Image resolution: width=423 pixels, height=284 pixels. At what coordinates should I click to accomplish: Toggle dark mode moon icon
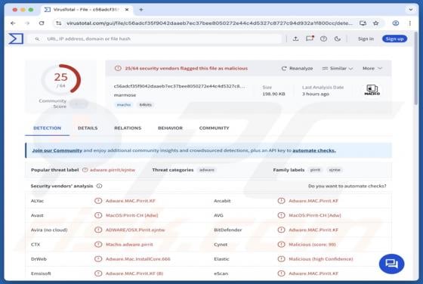coord(337,39)
